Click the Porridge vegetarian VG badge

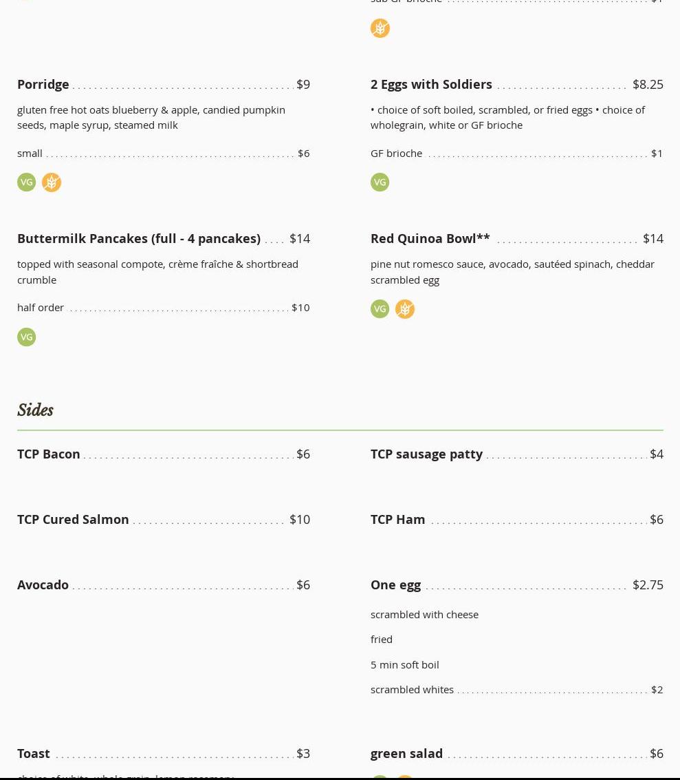coord(26,182)
